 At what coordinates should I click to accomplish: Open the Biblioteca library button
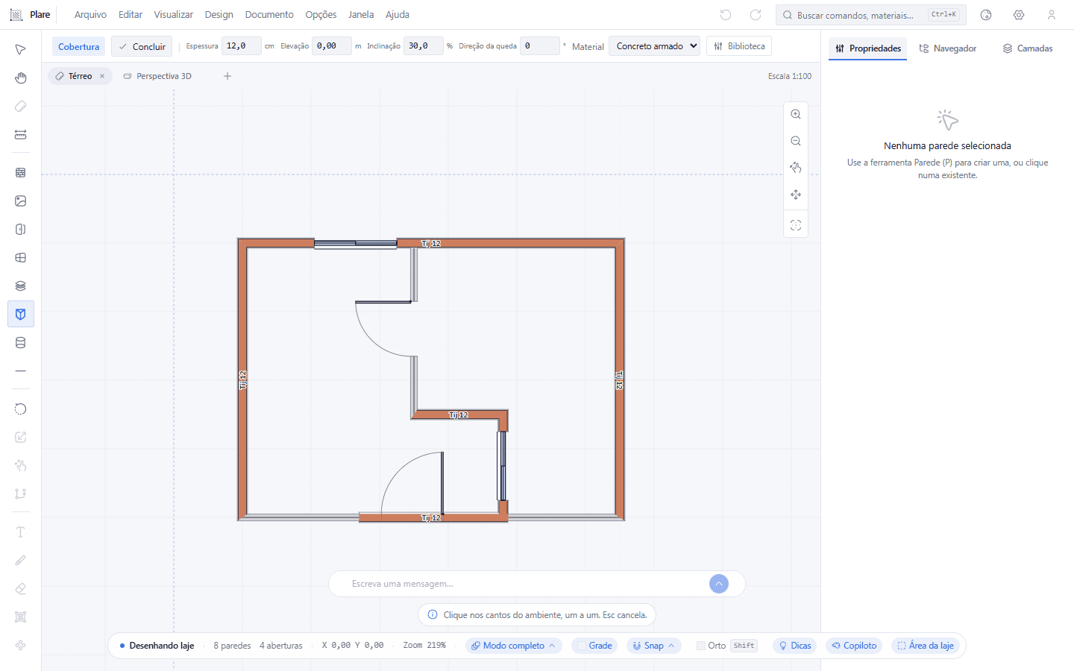pyautogui.click(x=739, y=46)
